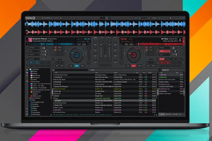This screenshot has width=212, height=141.
Task: Click the browser search input field
Action: point(71,70)
